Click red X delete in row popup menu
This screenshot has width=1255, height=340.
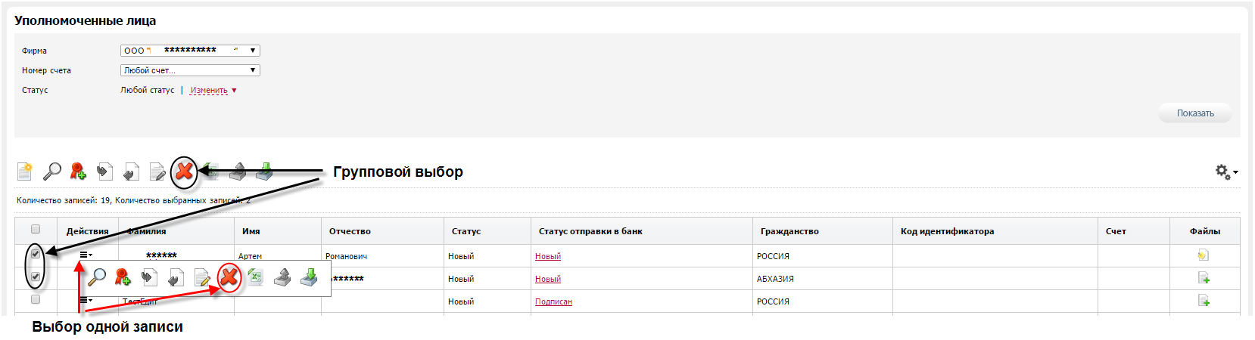(229, 278)
